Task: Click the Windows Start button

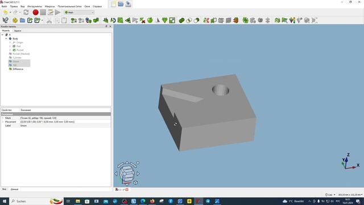Action: [x=5, y=201]
